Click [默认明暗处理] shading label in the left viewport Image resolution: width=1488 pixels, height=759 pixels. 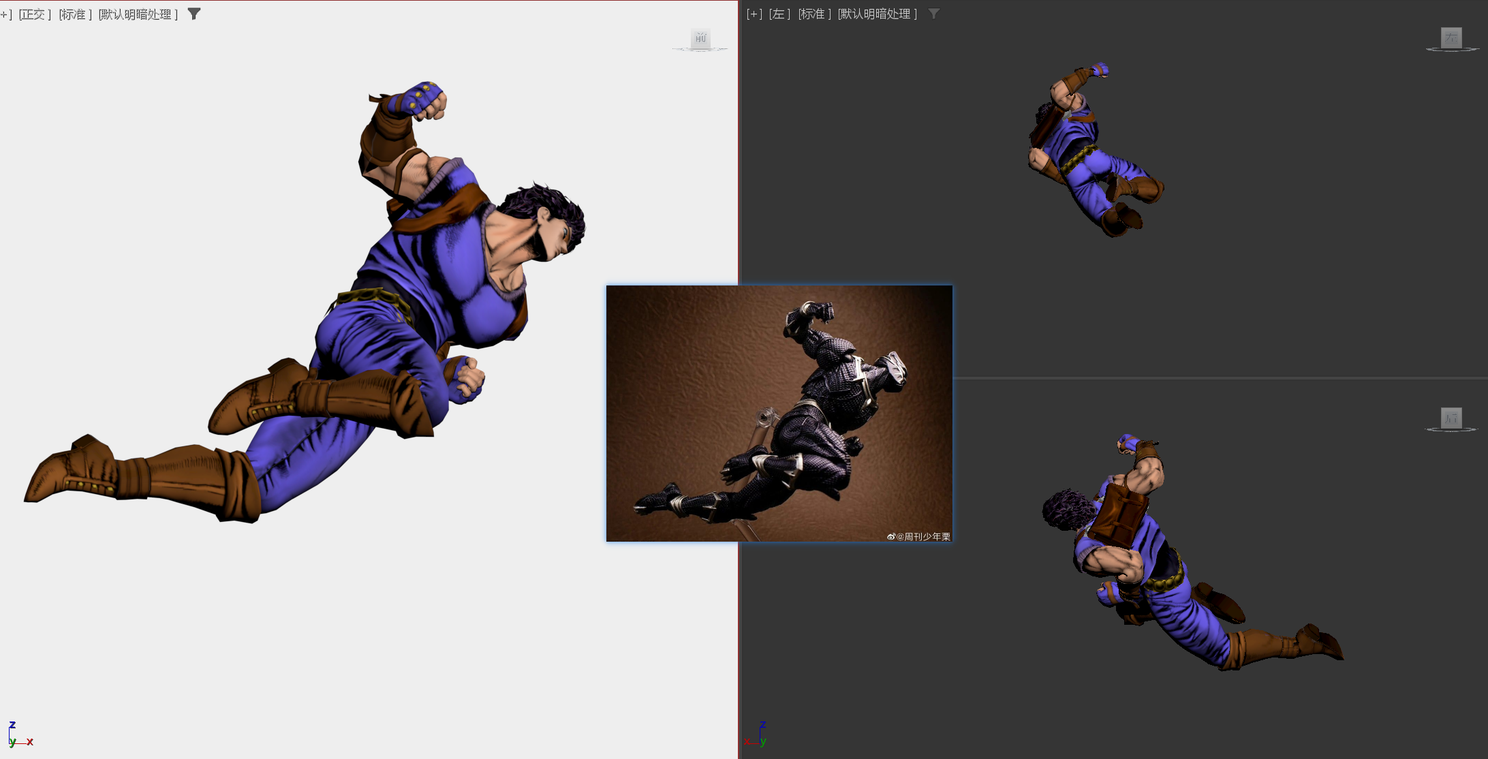coord(878,14)
